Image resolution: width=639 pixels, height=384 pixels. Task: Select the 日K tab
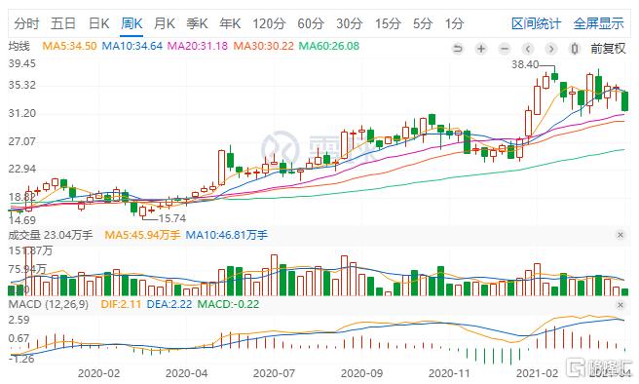(99, 23)
